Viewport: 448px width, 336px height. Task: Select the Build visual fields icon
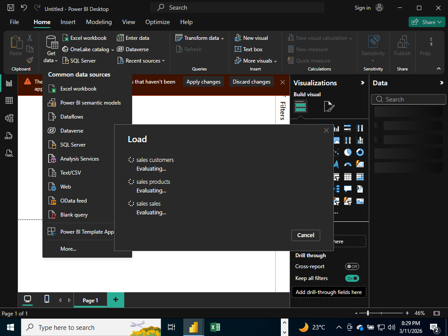click(x=301, y=107)
